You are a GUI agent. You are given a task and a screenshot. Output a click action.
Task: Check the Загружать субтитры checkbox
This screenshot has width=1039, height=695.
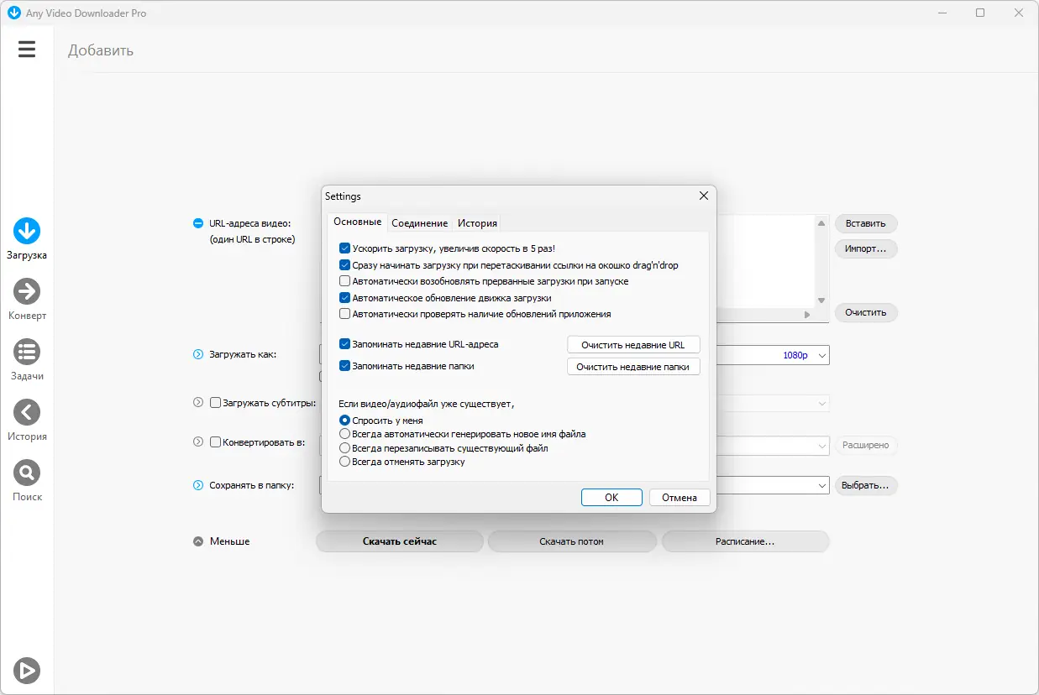coord(215,403)
